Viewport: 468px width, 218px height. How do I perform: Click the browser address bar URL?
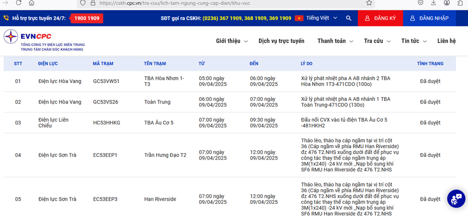coord(183,3)
